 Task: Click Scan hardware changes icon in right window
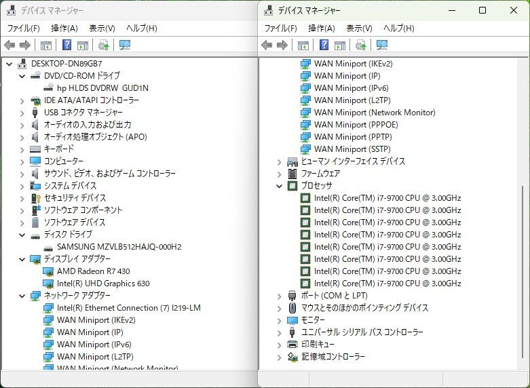382,45
